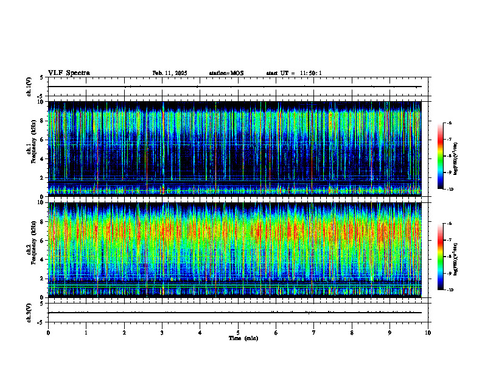
Task: Click the log(PSD) label beside ch.1 color bar
Action: coord(456,159)
